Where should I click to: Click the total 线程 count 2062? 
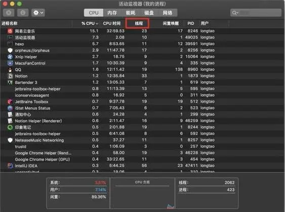[x=229, y=183]
